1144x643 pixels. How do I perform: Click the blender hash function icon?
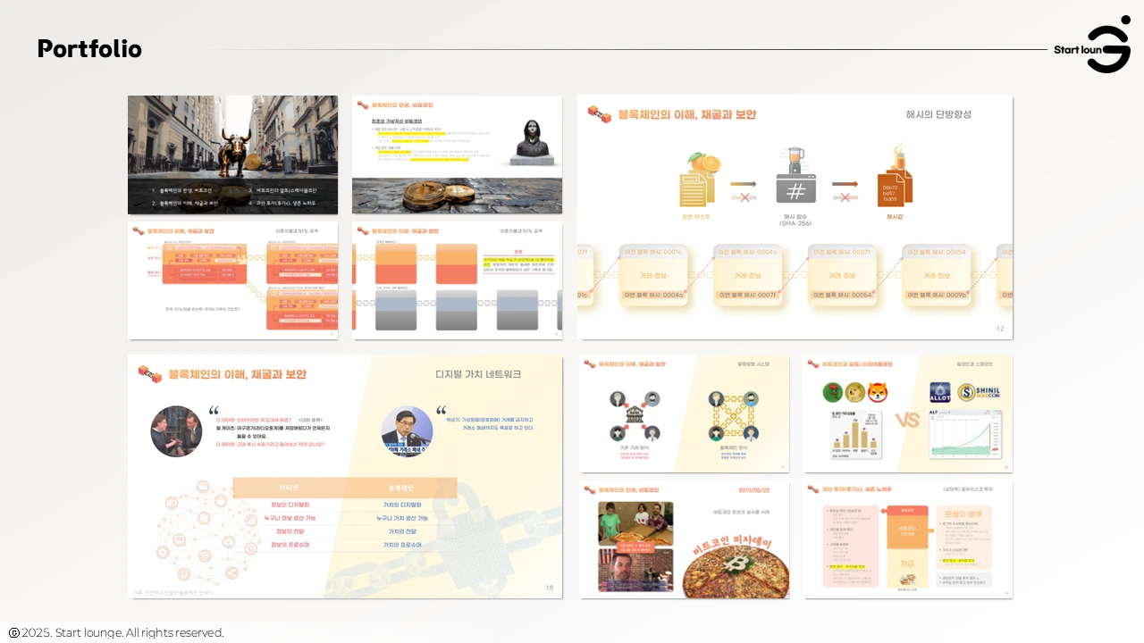click(795, 178)
